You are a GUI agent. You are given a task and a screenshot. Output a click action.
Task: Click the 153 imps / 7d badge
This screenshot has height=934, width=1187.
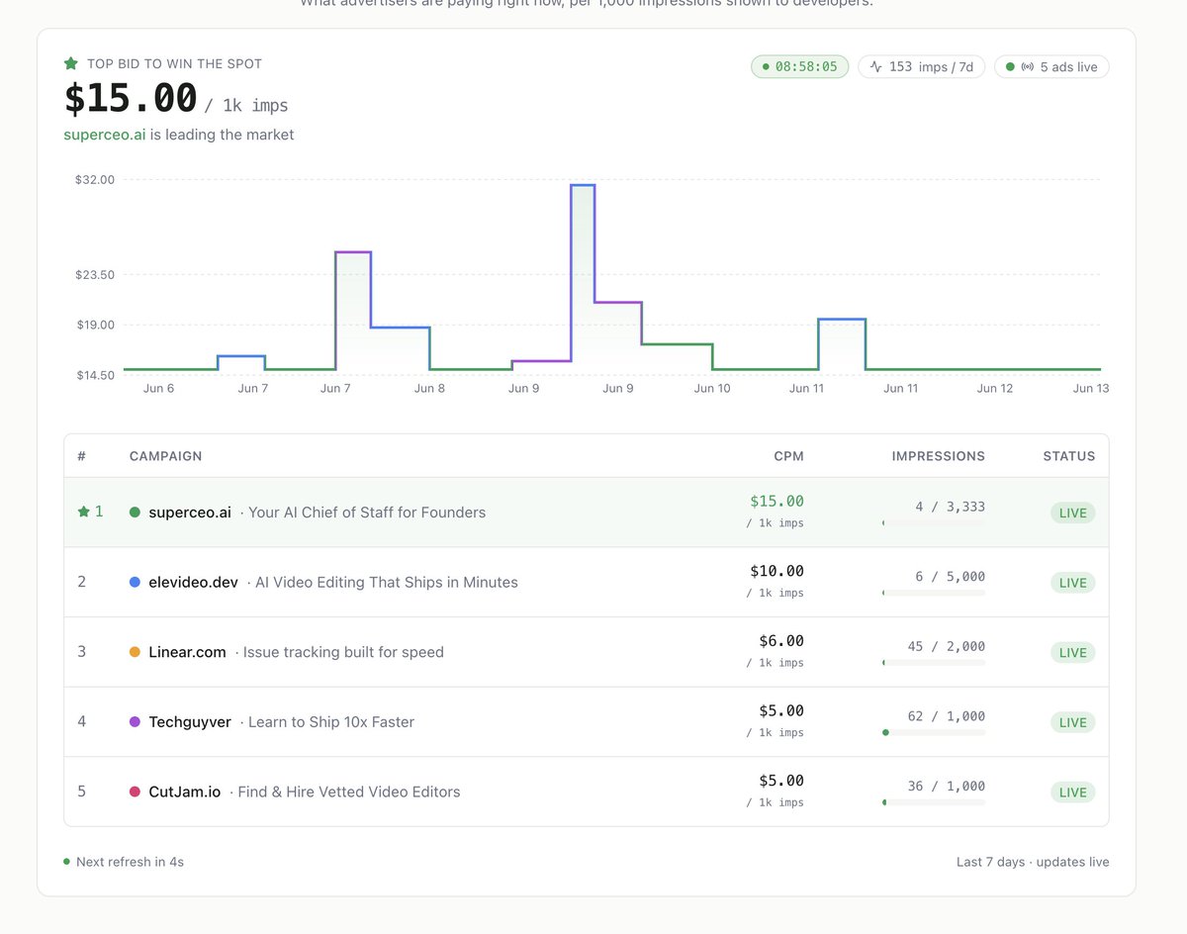click(x=921, y=67)
